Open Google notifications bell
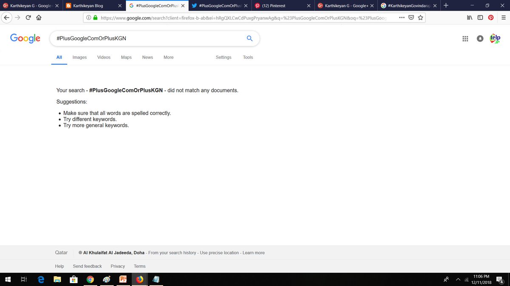Screen dimensions: 510x286 pos(480,39)
